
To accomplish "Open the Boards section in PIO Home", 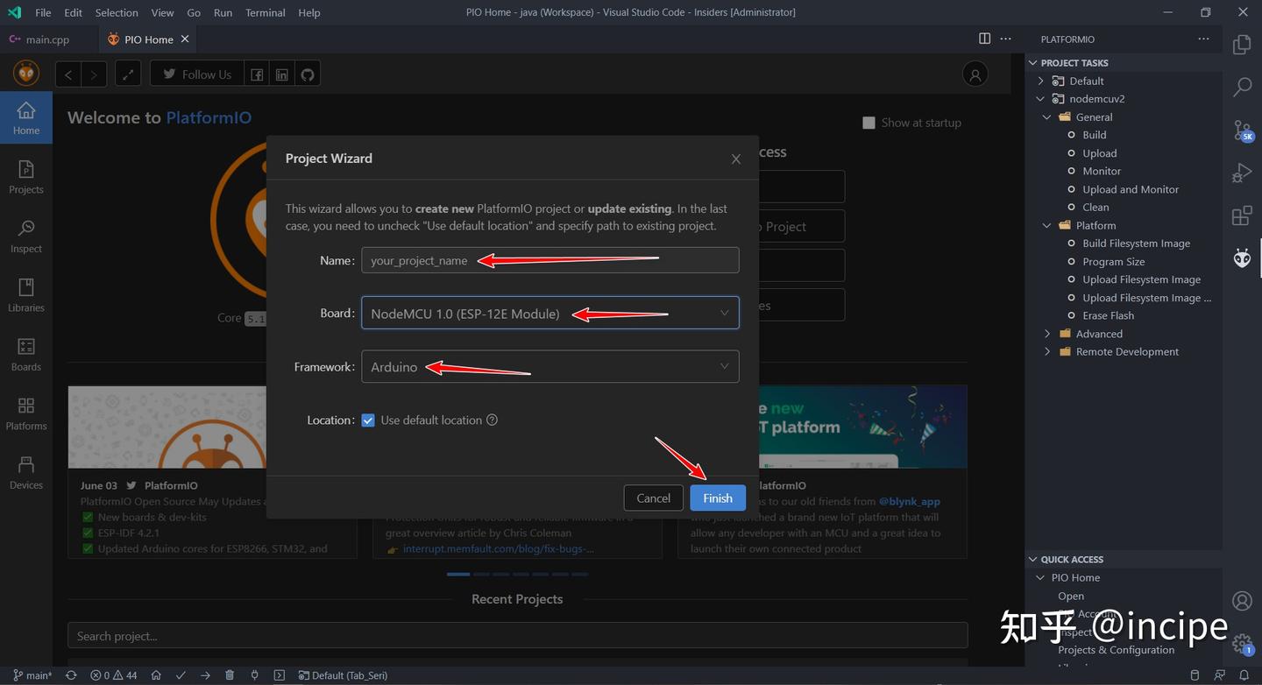I will (25, 354).
